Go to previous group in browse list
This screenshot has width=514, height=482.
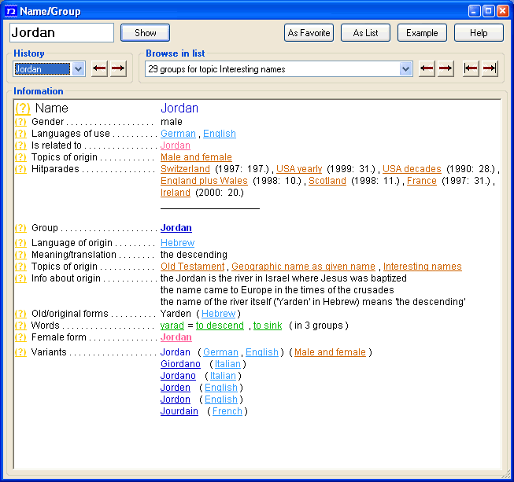(x=427, y=69)
